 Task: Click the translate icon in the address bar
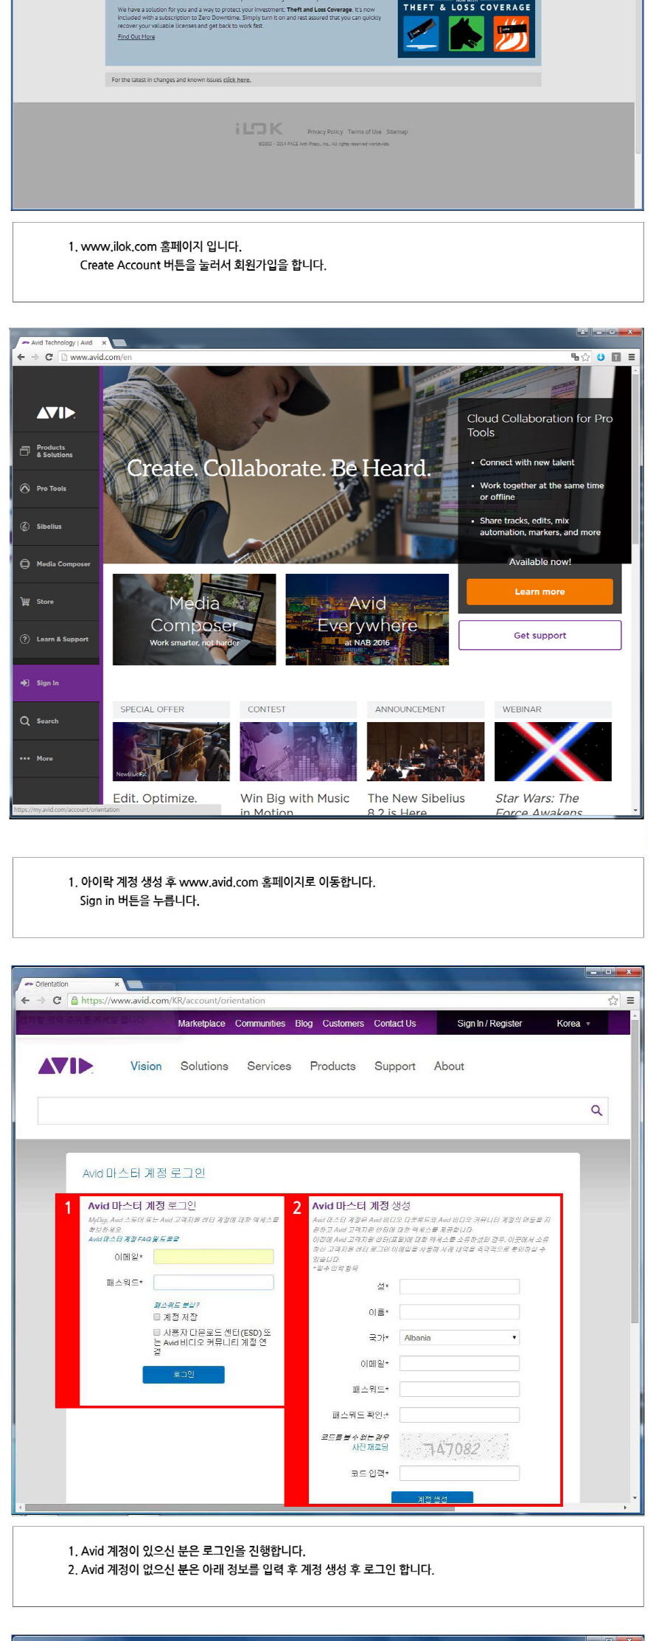pyautogui.click(x=575, y=357)
